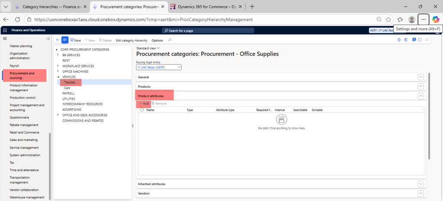443x201 pixels.
Task: Select the Cars category in tree
Action: [67, 87]
